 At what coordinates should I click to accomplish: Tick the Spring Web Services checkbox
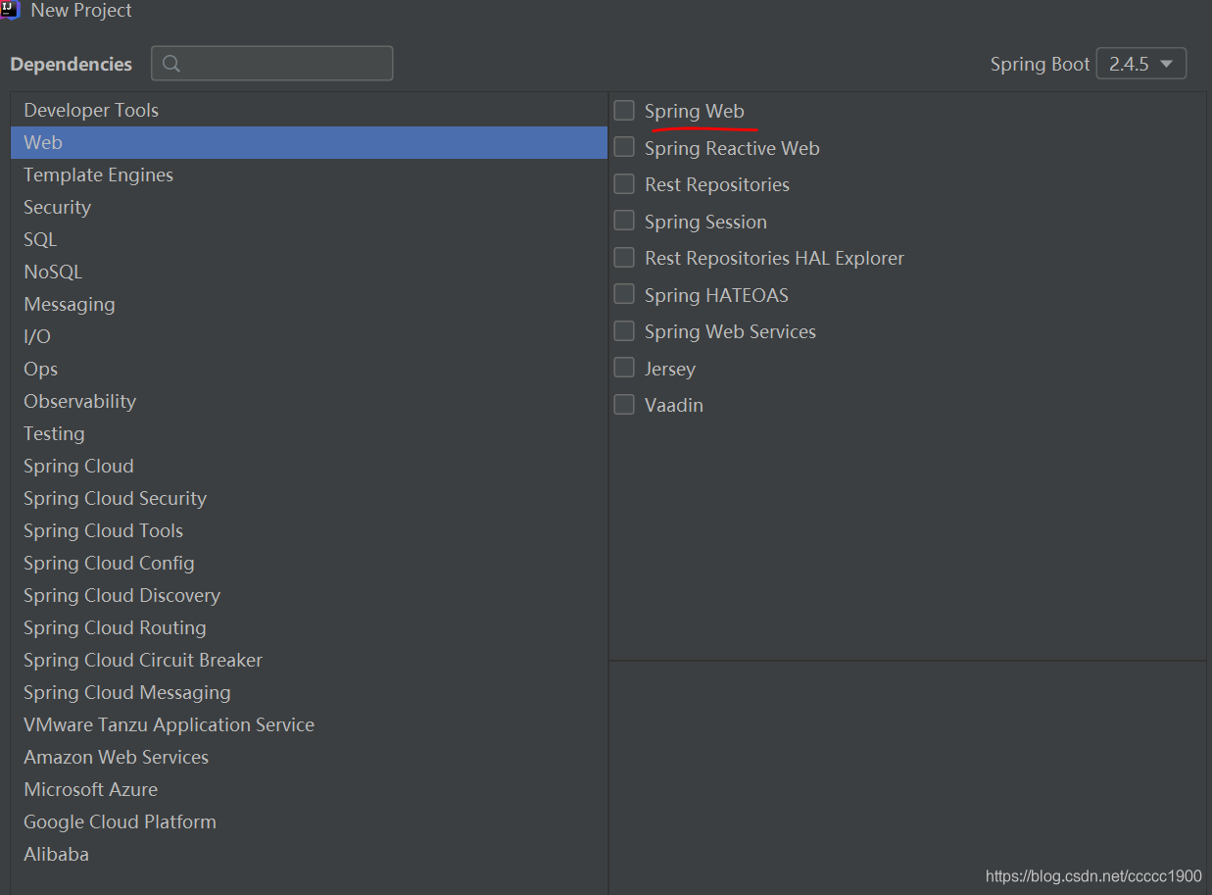point(624,331)
